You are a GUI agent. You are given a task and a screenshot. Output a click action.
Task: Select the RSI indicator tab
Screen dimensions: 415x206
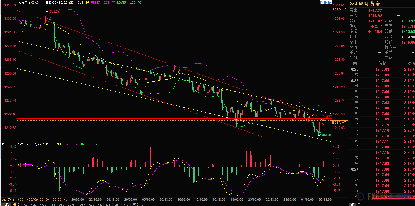coord(62,204)
